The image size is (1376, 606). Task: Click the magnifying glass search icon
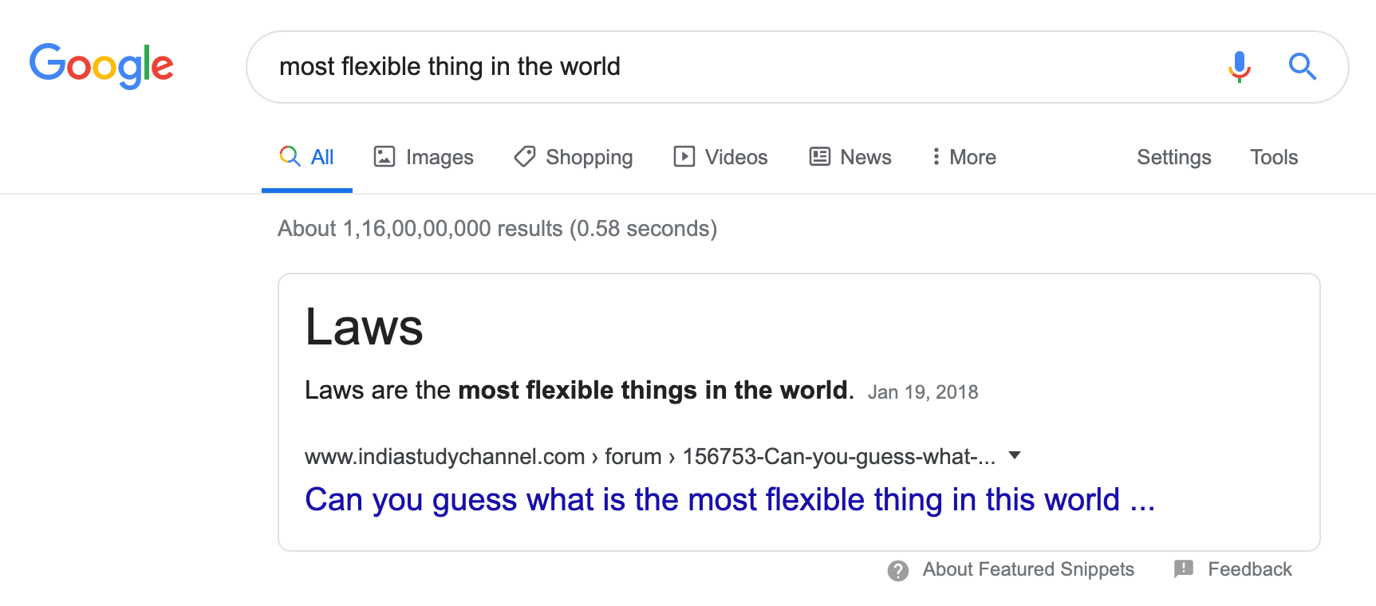(1303, 67)
